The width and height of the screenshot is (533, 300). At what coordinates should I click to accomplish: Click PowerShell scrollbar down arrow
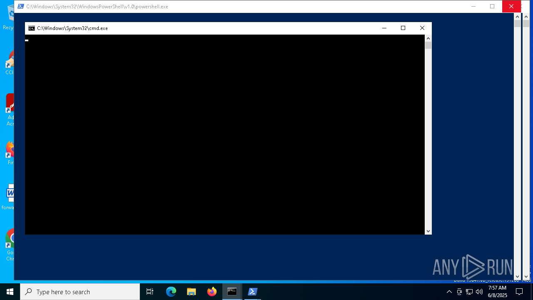(x=518, y=276)
